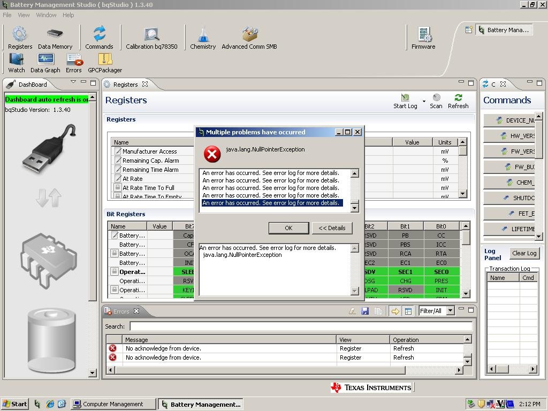Click the Errors table horizontal scrollbar
The image size is (548, 411).
pyautogui.click(x=260, y=369)
